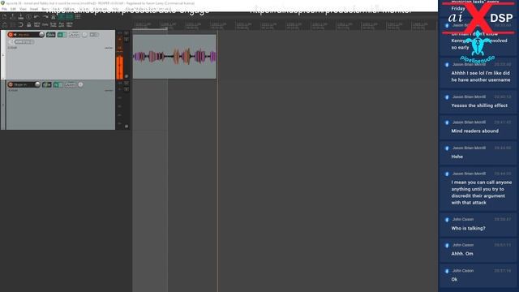Click the avatar icon beside 'Mind readers abound'
The width and height of the screenshot is (519, 292).
click(447, 122)
